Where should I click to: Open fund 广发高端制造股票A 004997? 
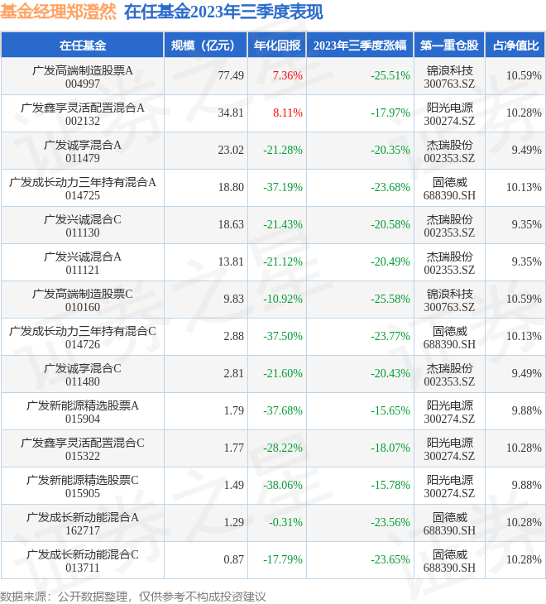click(x=83, y=76)
